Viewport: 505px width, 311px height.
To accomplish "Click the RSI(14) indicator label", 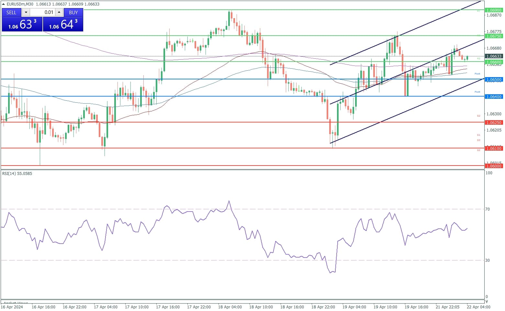I will pos(17,174).
